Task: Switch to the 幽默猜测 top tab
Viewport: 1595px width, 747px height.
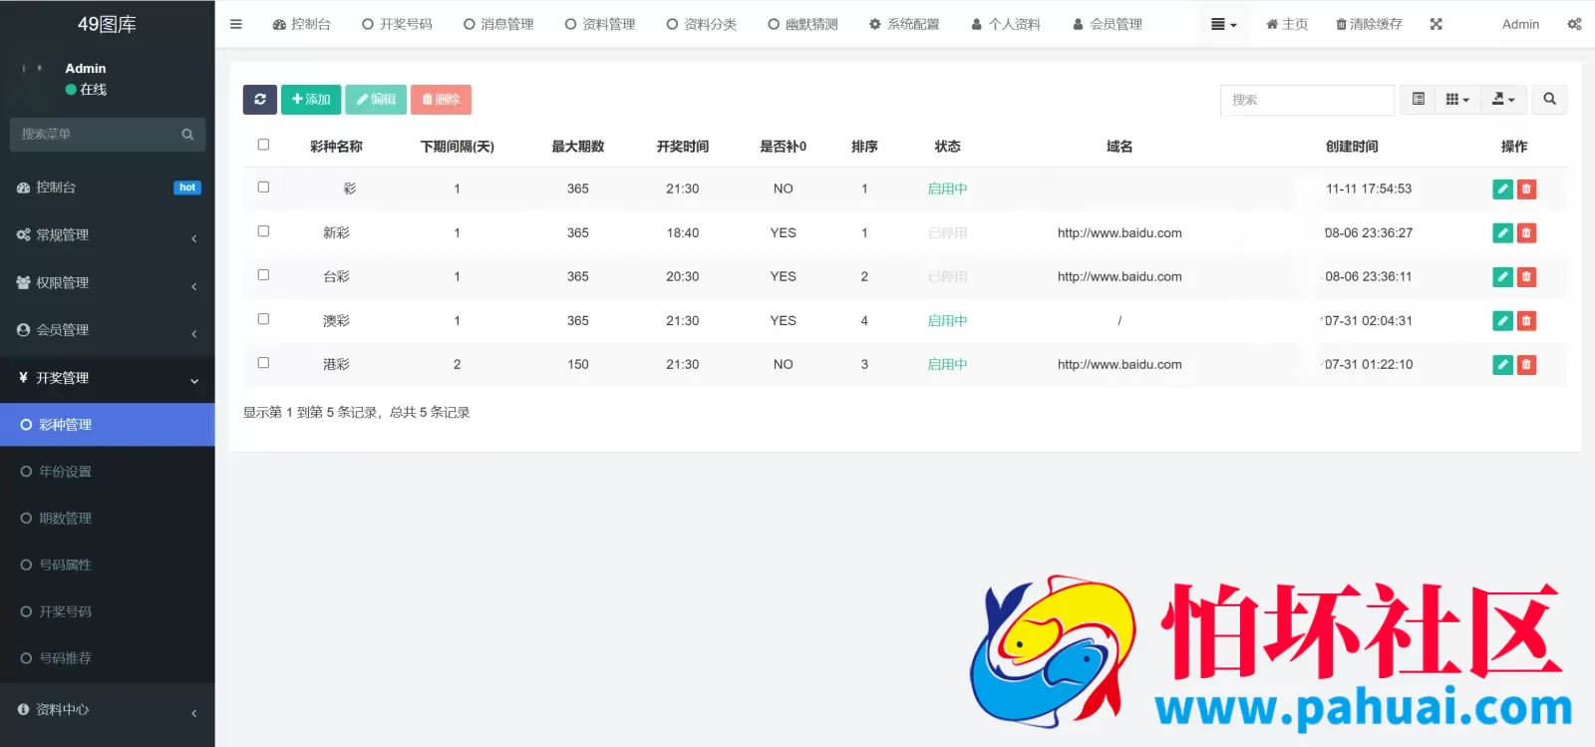Action: (x=802, y=24)
